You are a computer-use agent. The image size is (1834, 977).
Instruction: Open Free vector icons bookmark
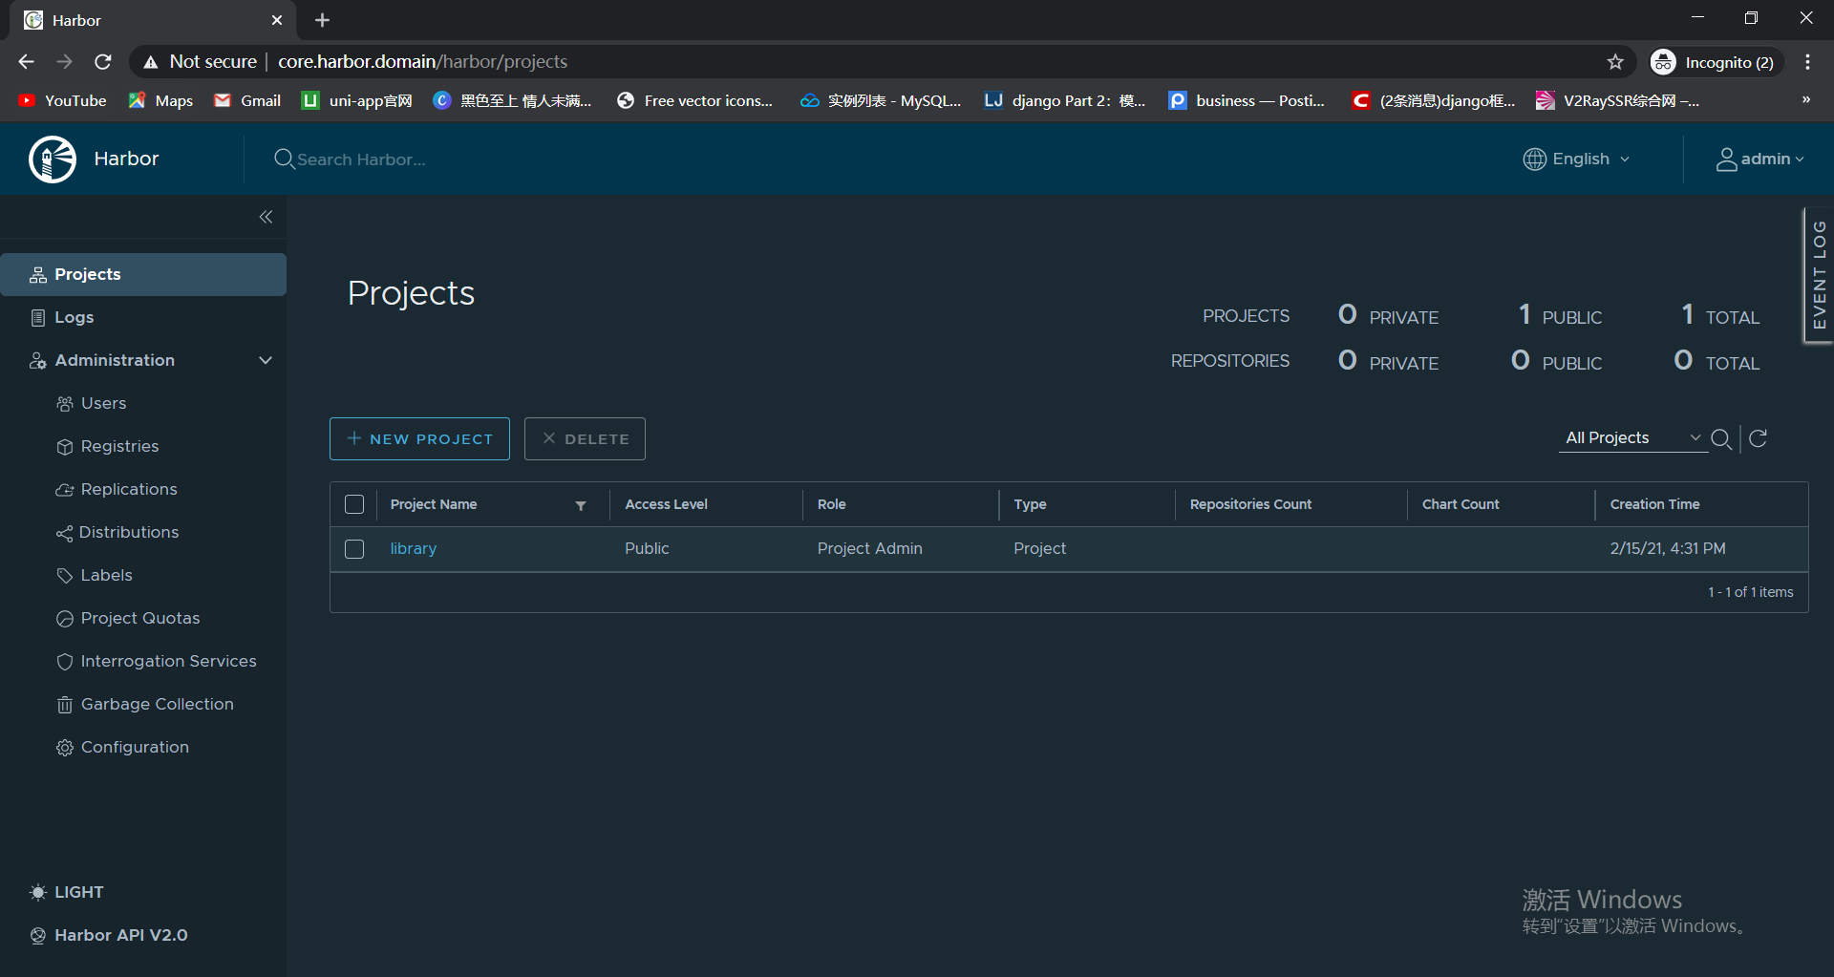(695, 100)
